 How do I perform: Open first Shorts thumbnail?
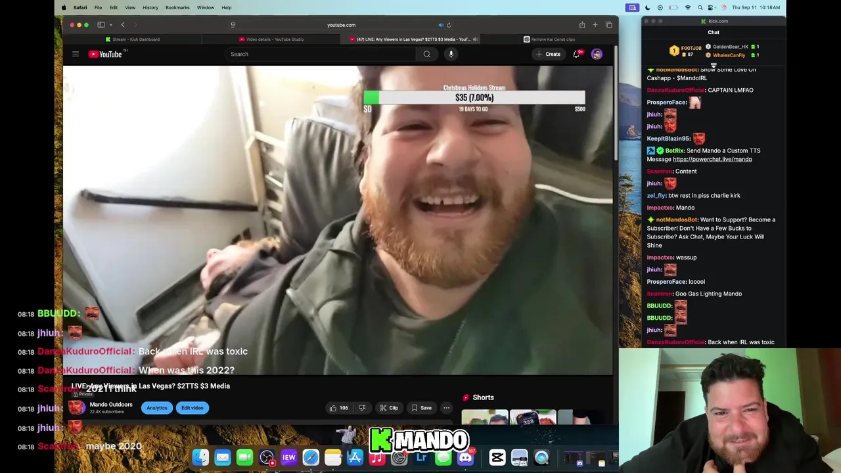click(485, 417)
